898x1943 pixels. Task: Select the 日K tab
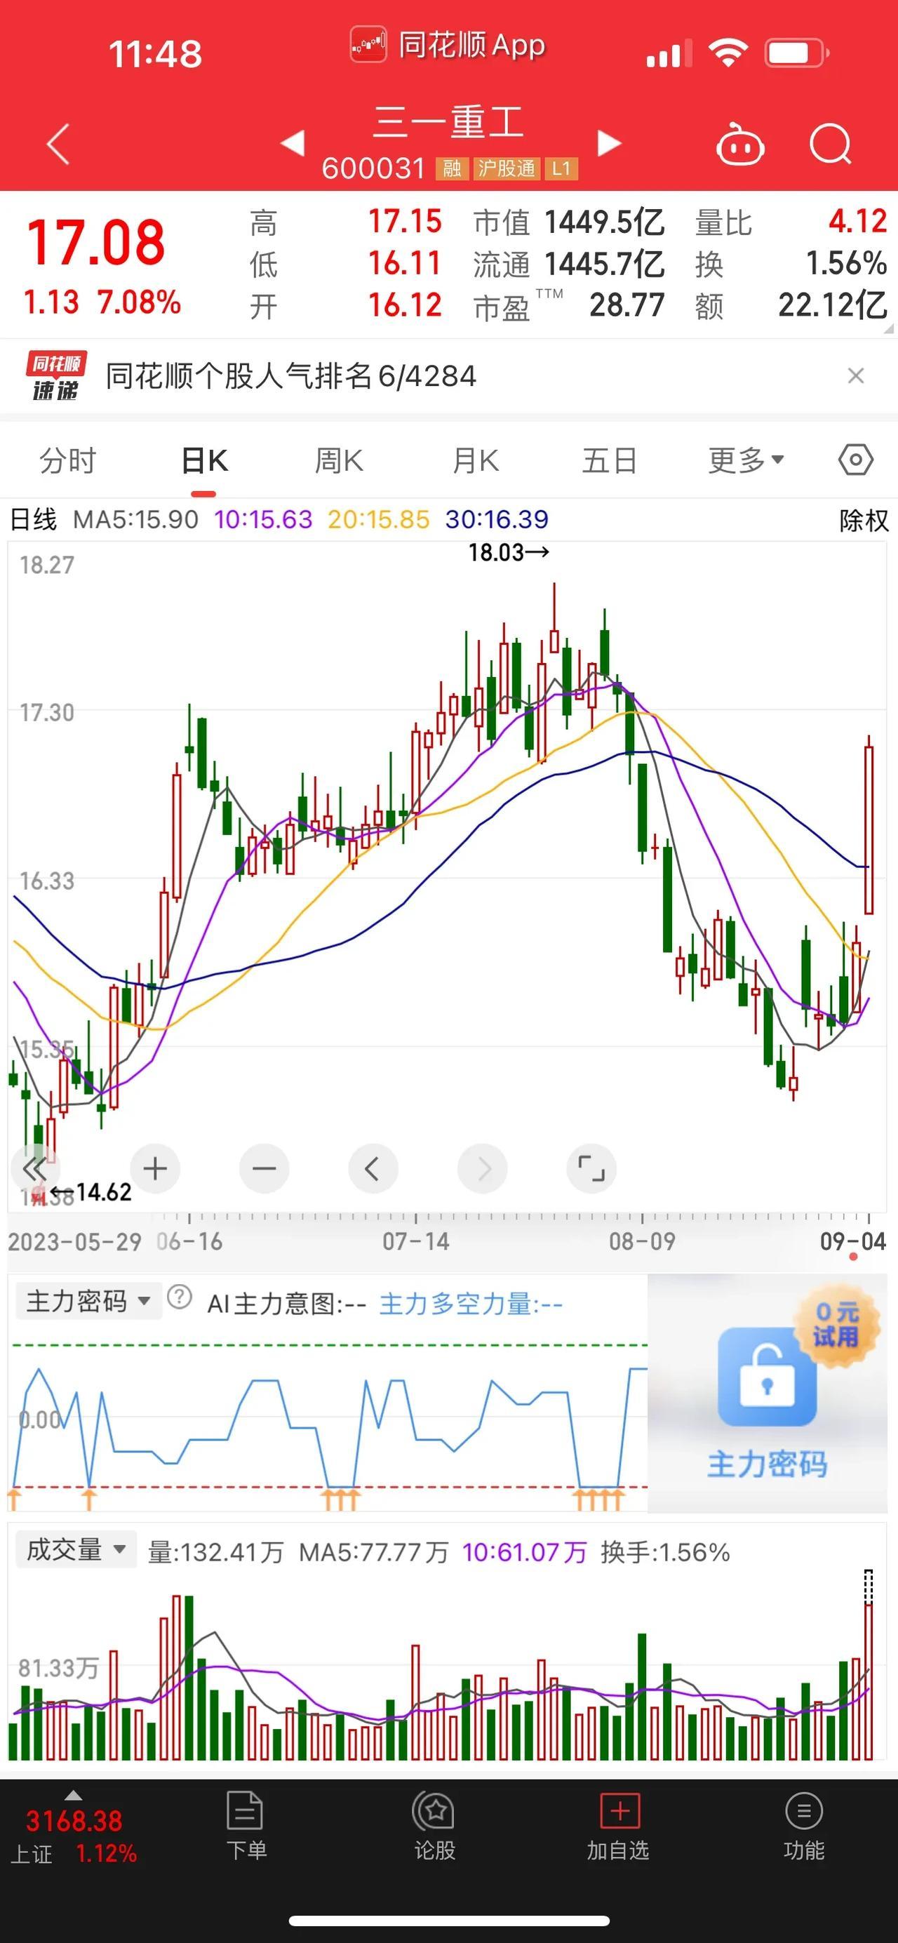(x=203, y=460)
